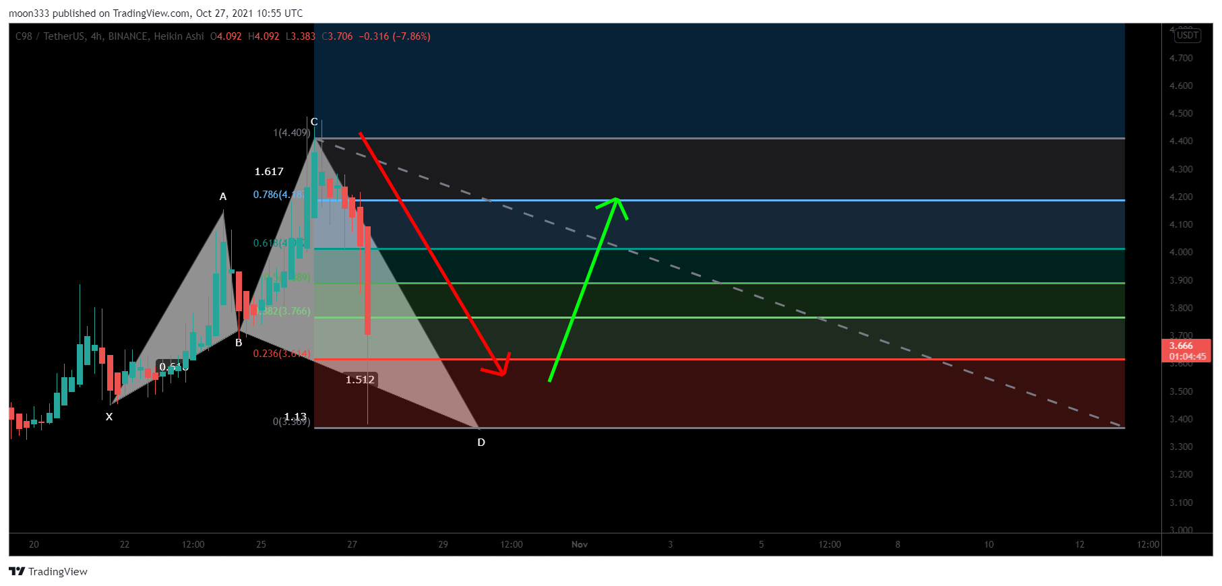This screenshot has width=1222, height=586.
Task: Click the 4.000 price axis label
Action: click(1181, 252)
